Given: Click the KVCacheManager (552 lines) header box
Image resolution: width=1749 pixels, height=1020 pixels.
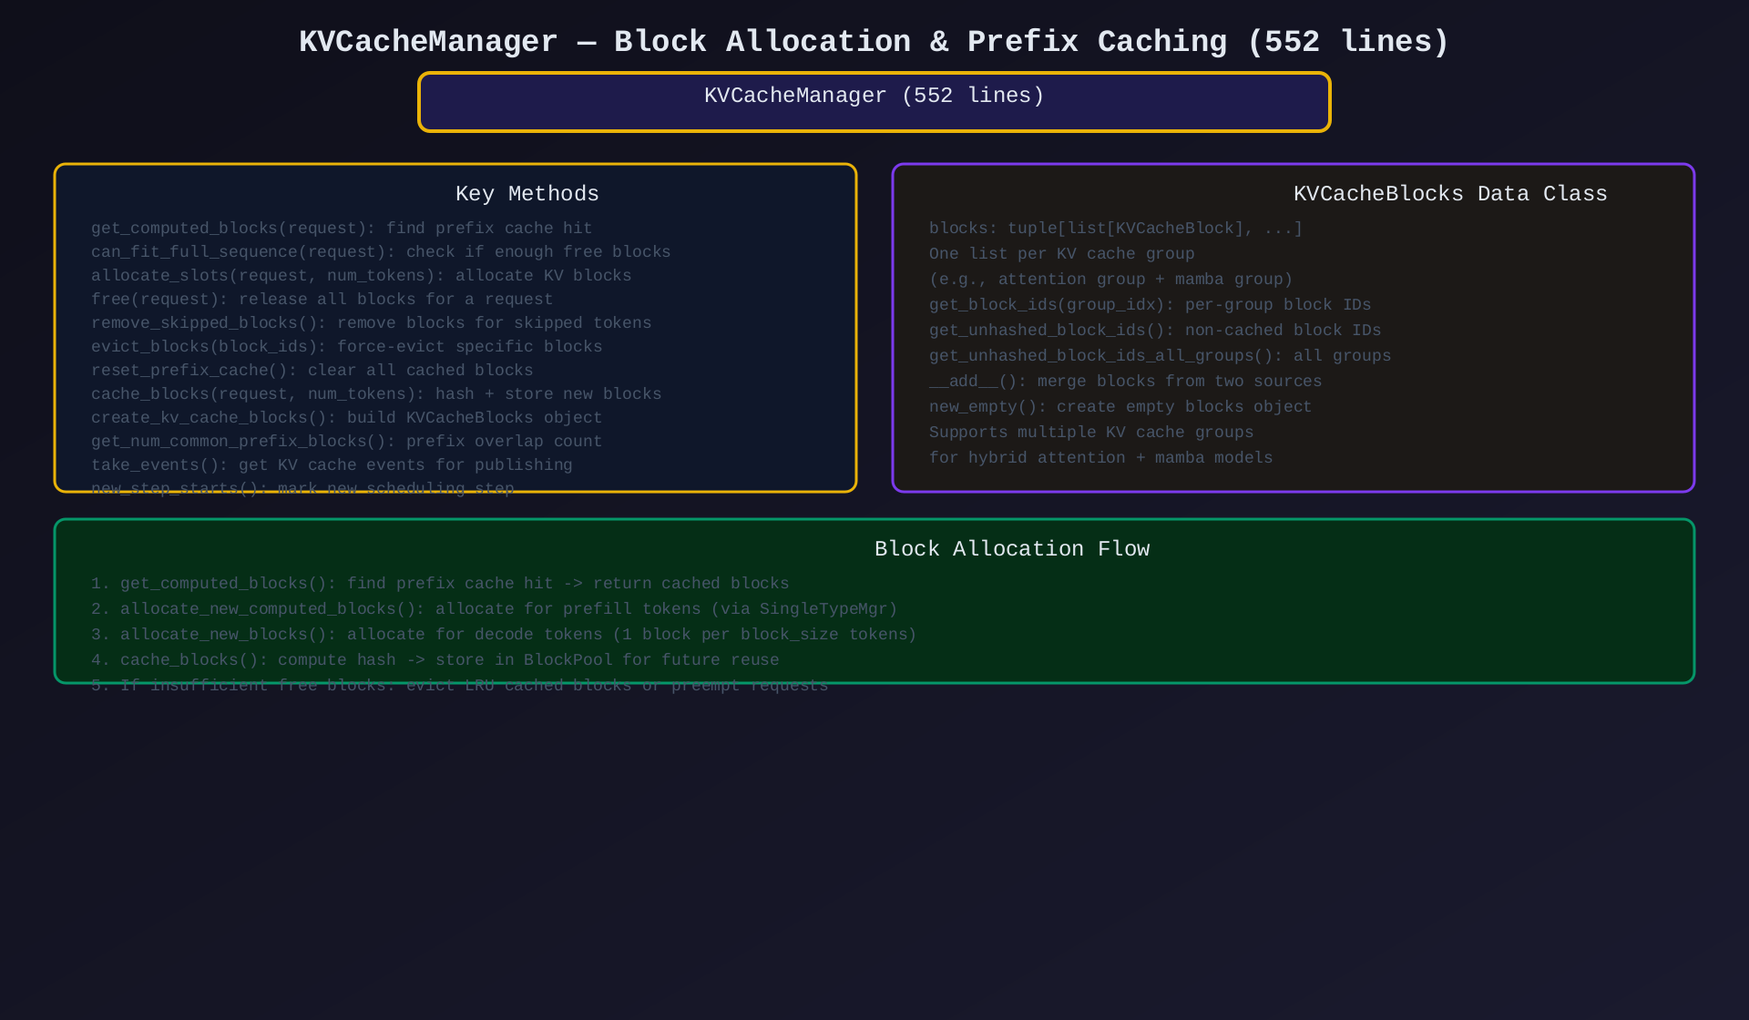Looking at the screenshot, I should [874, 101].
